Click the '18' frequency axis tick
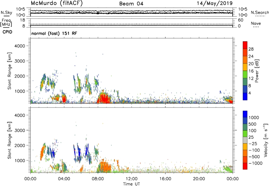The width and height of the screenshot is (269, 186). pyautogui.click(x=22, y=20)
